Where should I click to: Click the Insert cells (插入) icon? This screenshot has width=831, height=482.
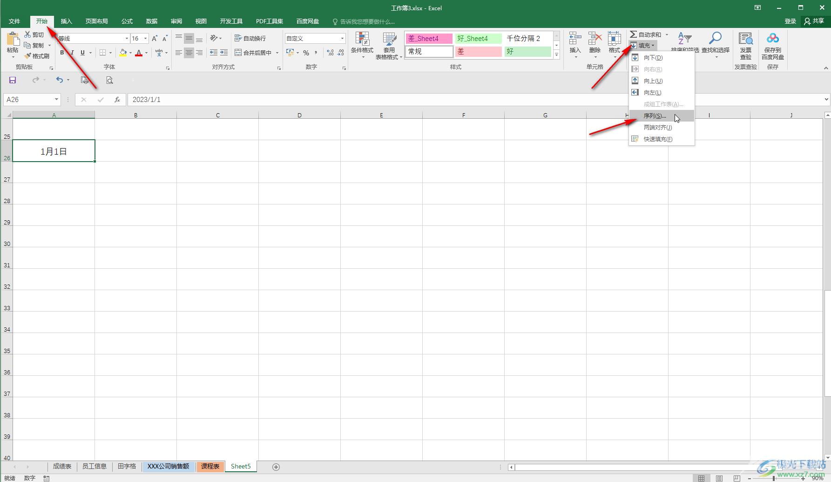(x=575, y=38)
